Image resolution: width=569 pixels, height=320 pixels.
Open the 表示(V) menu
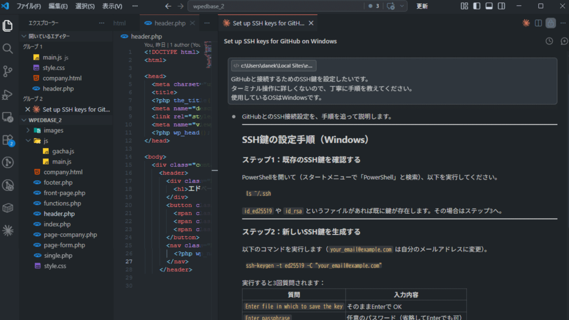tap(112, 6)
